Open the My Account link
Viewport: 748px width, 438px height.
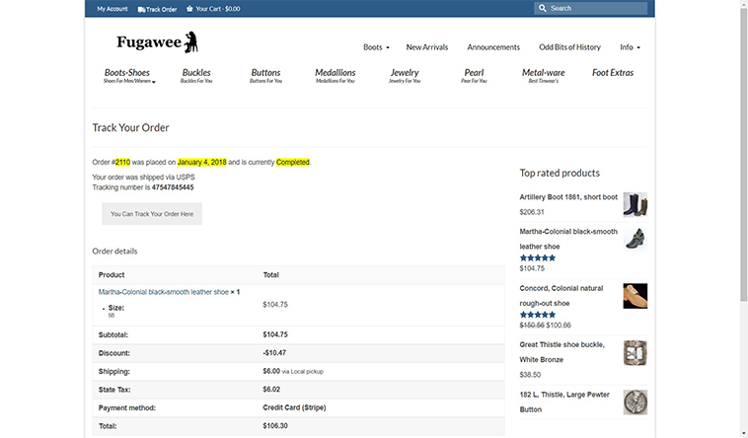coord(112,8)
